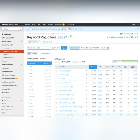
Task: Select the Related tab
Action: [105, 48]
